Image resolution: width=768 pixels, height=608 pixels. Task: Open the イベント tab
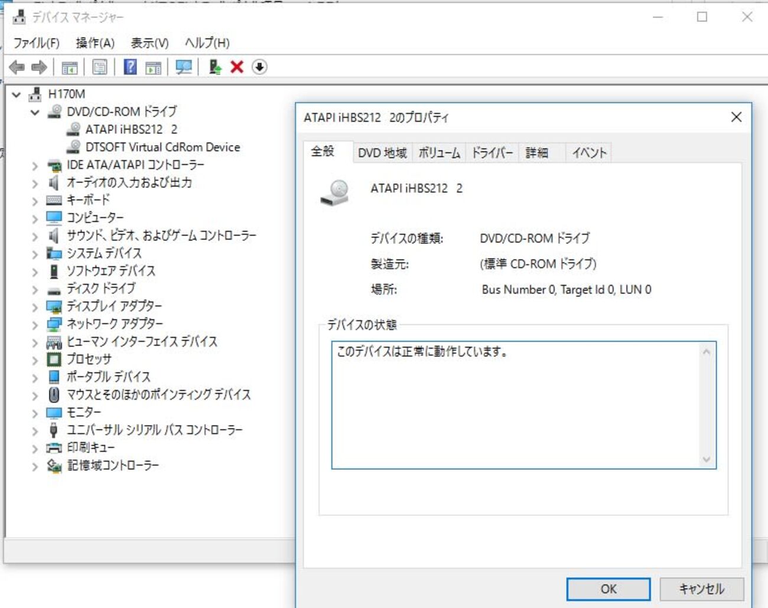589,153
